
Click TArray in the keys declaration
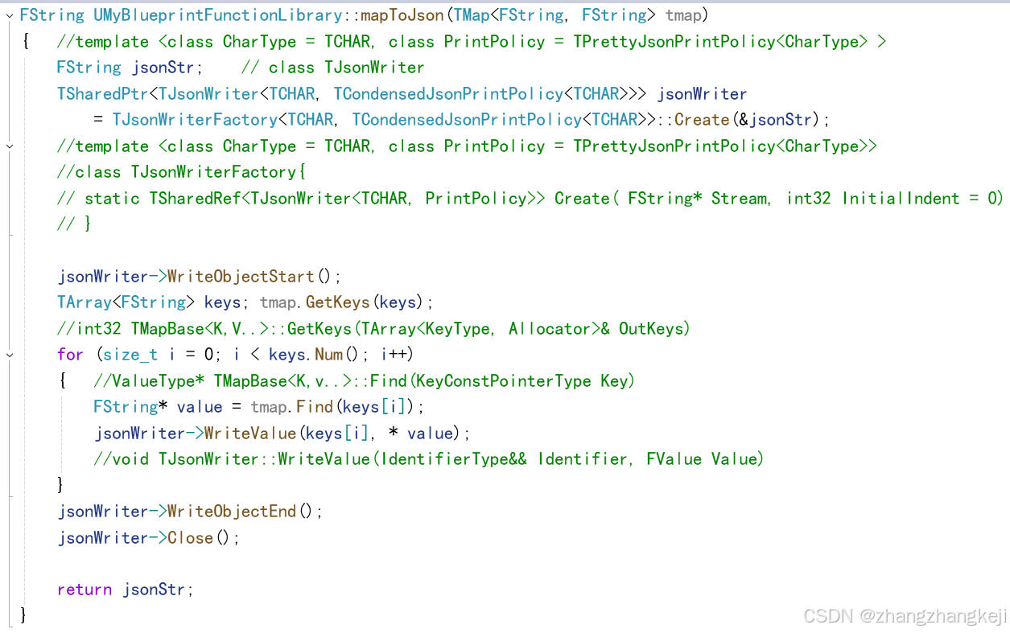(x=85, y=302)
